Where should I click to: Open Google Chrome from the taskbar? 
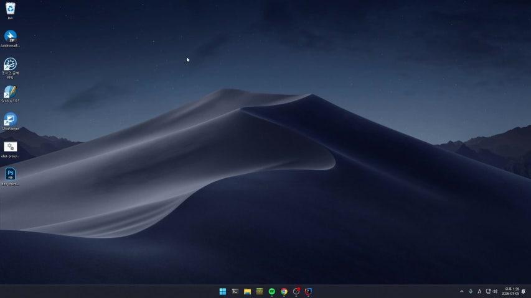click(284, 291)
